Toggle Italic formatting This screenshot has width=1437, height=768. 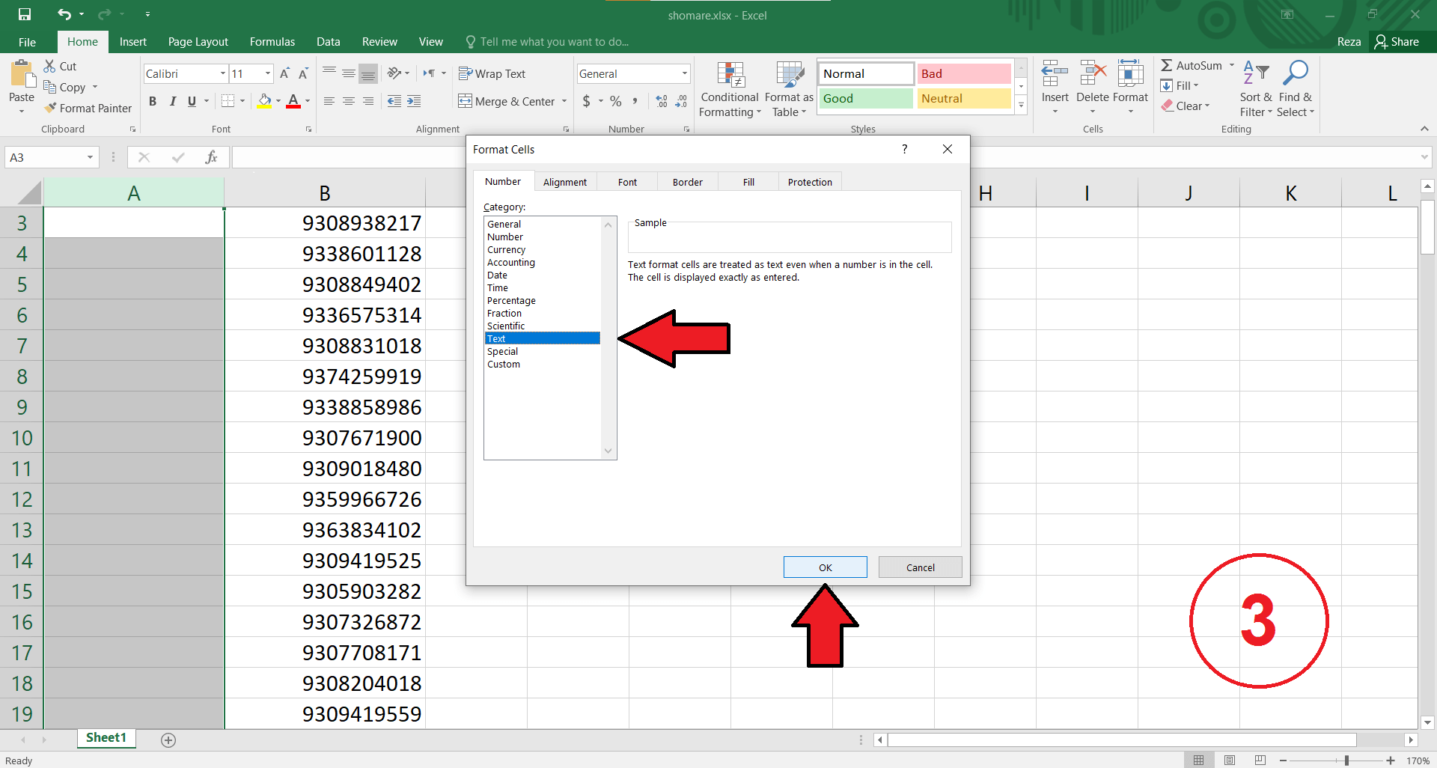(172, 101)
